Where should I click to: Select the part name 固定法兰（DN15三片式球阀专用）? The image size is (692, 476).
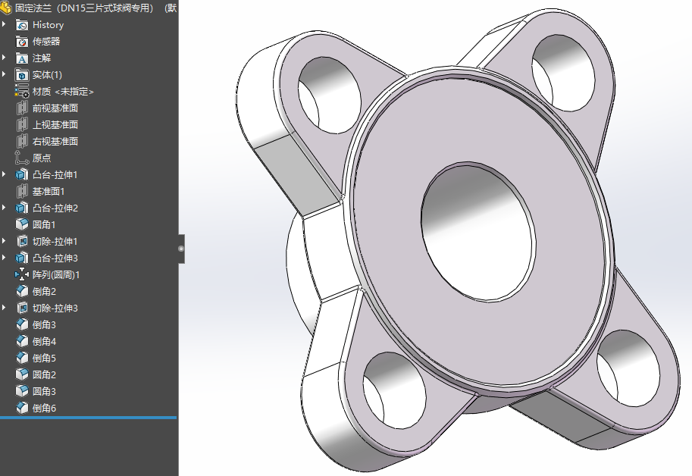pos(84,8)
